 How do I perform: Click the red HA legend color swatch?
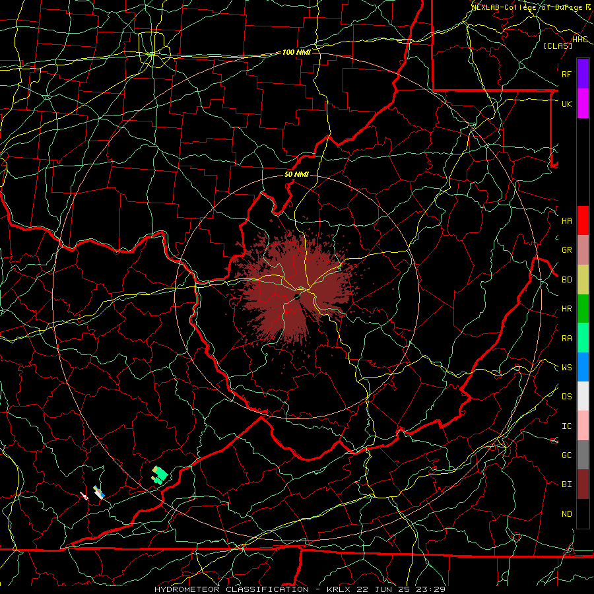point(583,220)
